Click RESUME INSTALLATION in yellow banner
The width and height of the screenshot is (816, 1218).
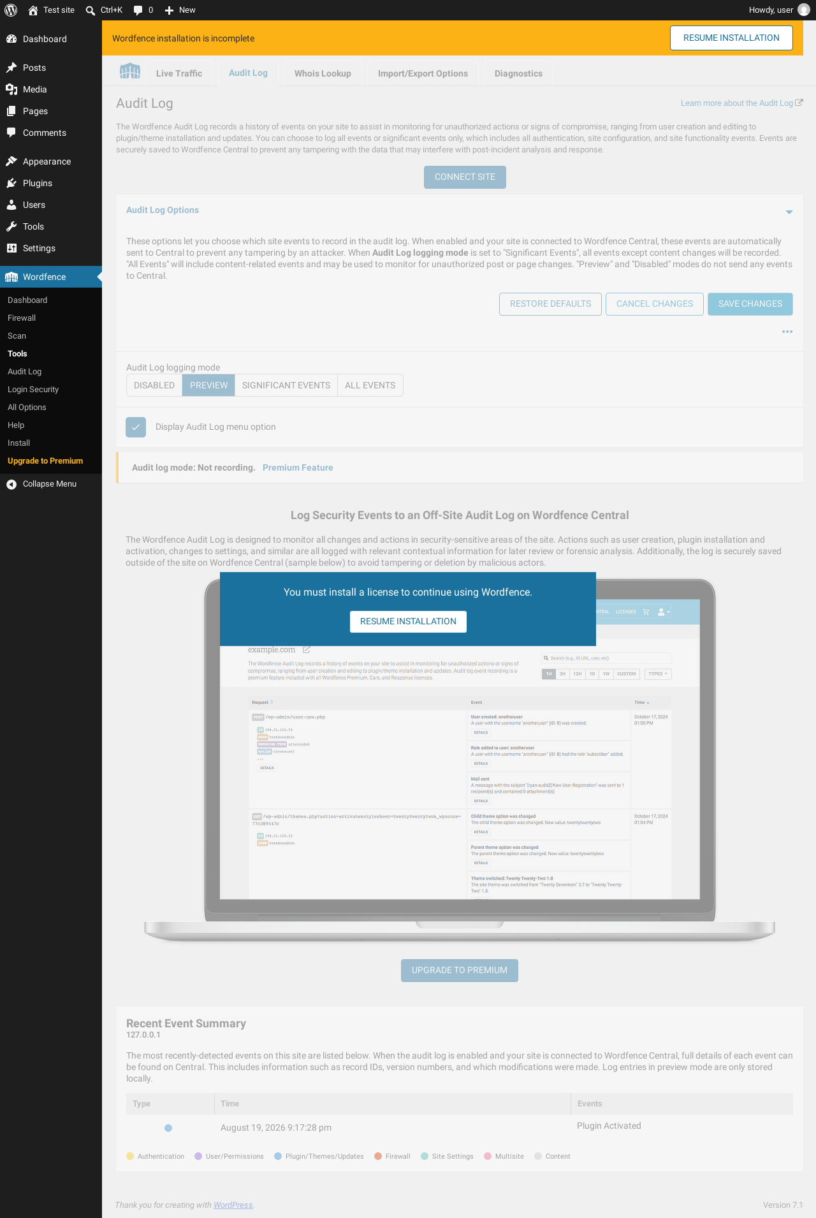731,38
